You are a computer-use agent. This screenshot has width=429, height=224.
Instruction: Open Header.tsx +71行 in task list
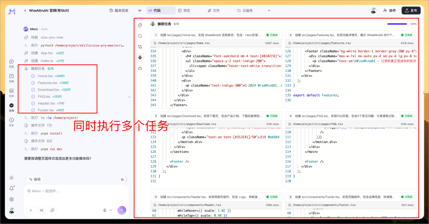(x=48, y=103)
